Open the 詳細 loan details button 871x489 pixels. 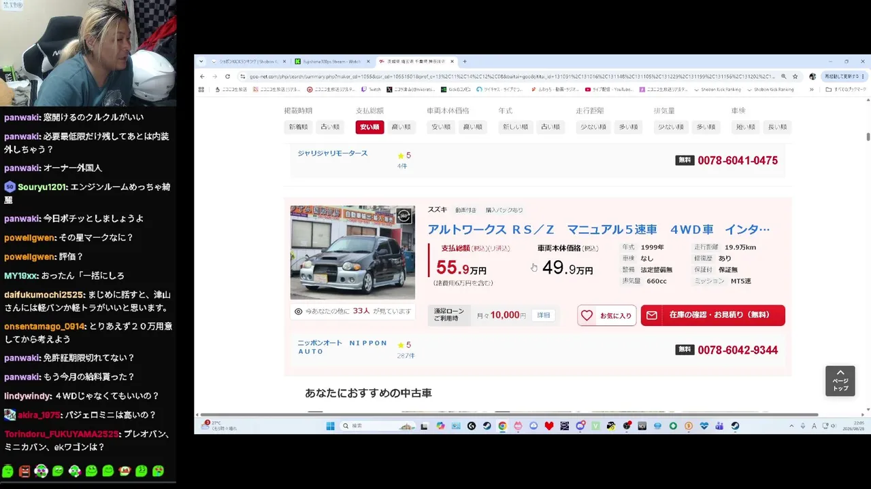click(x=544, y=315)
